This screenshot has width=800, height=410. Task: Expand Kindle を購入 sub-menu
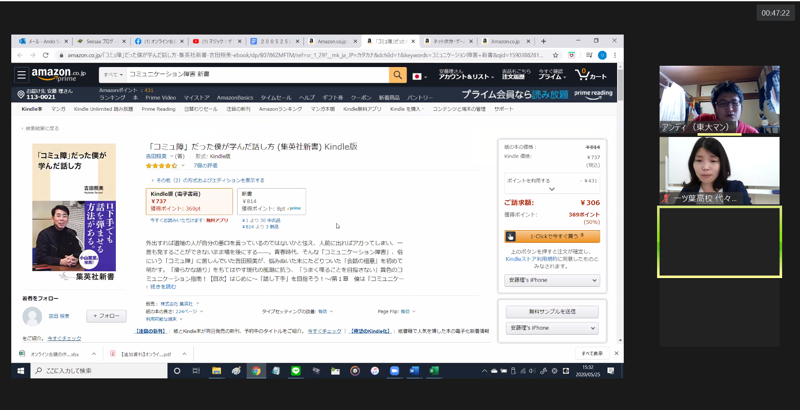(x=407, y=109)
